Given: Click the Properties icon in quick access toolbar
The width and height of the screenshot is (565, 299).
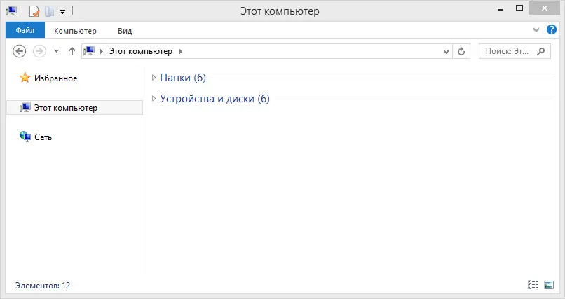Looking at the screenshot, I should pos(34,11).
